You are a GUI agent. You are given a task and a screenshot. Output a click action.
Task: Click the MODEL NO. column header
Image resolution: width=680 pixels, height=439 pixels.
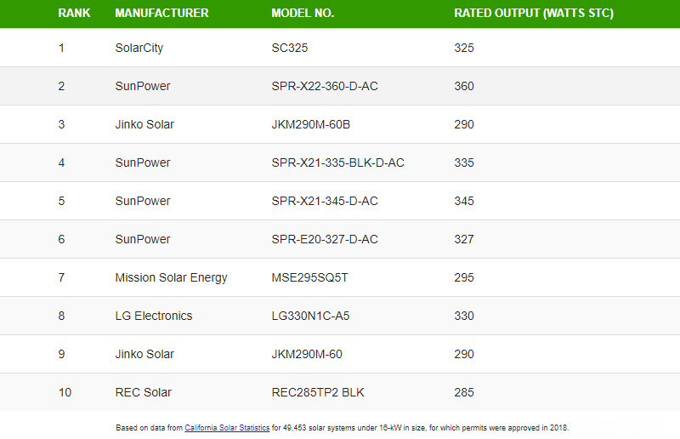coord(303,13)
